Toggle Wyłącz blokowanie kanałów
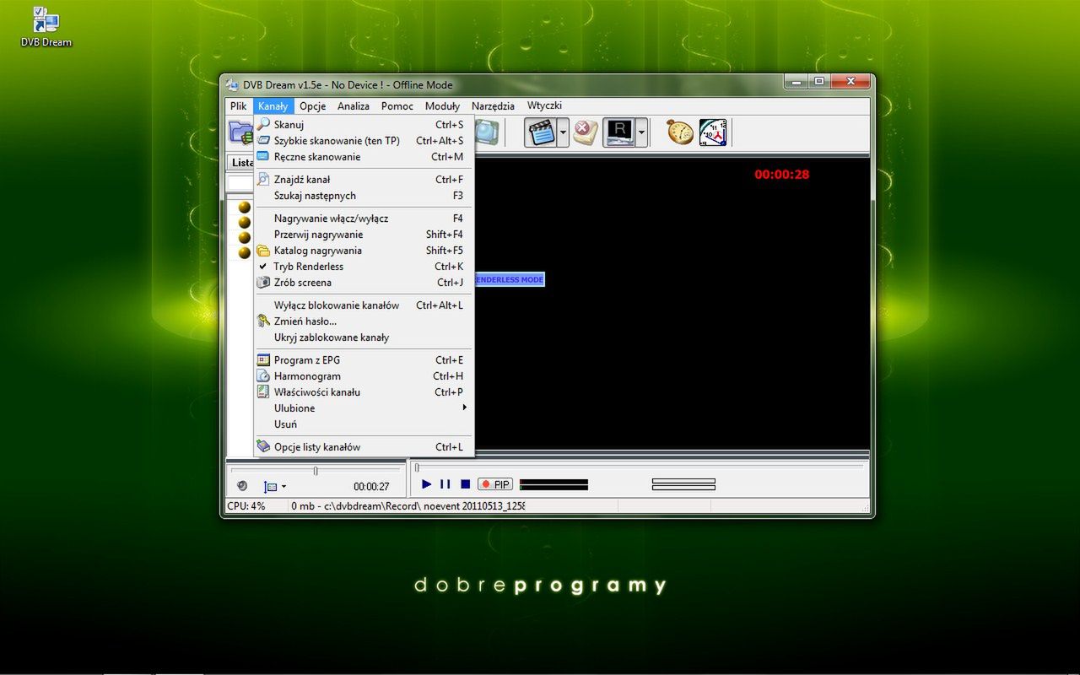 click(364, 305)
